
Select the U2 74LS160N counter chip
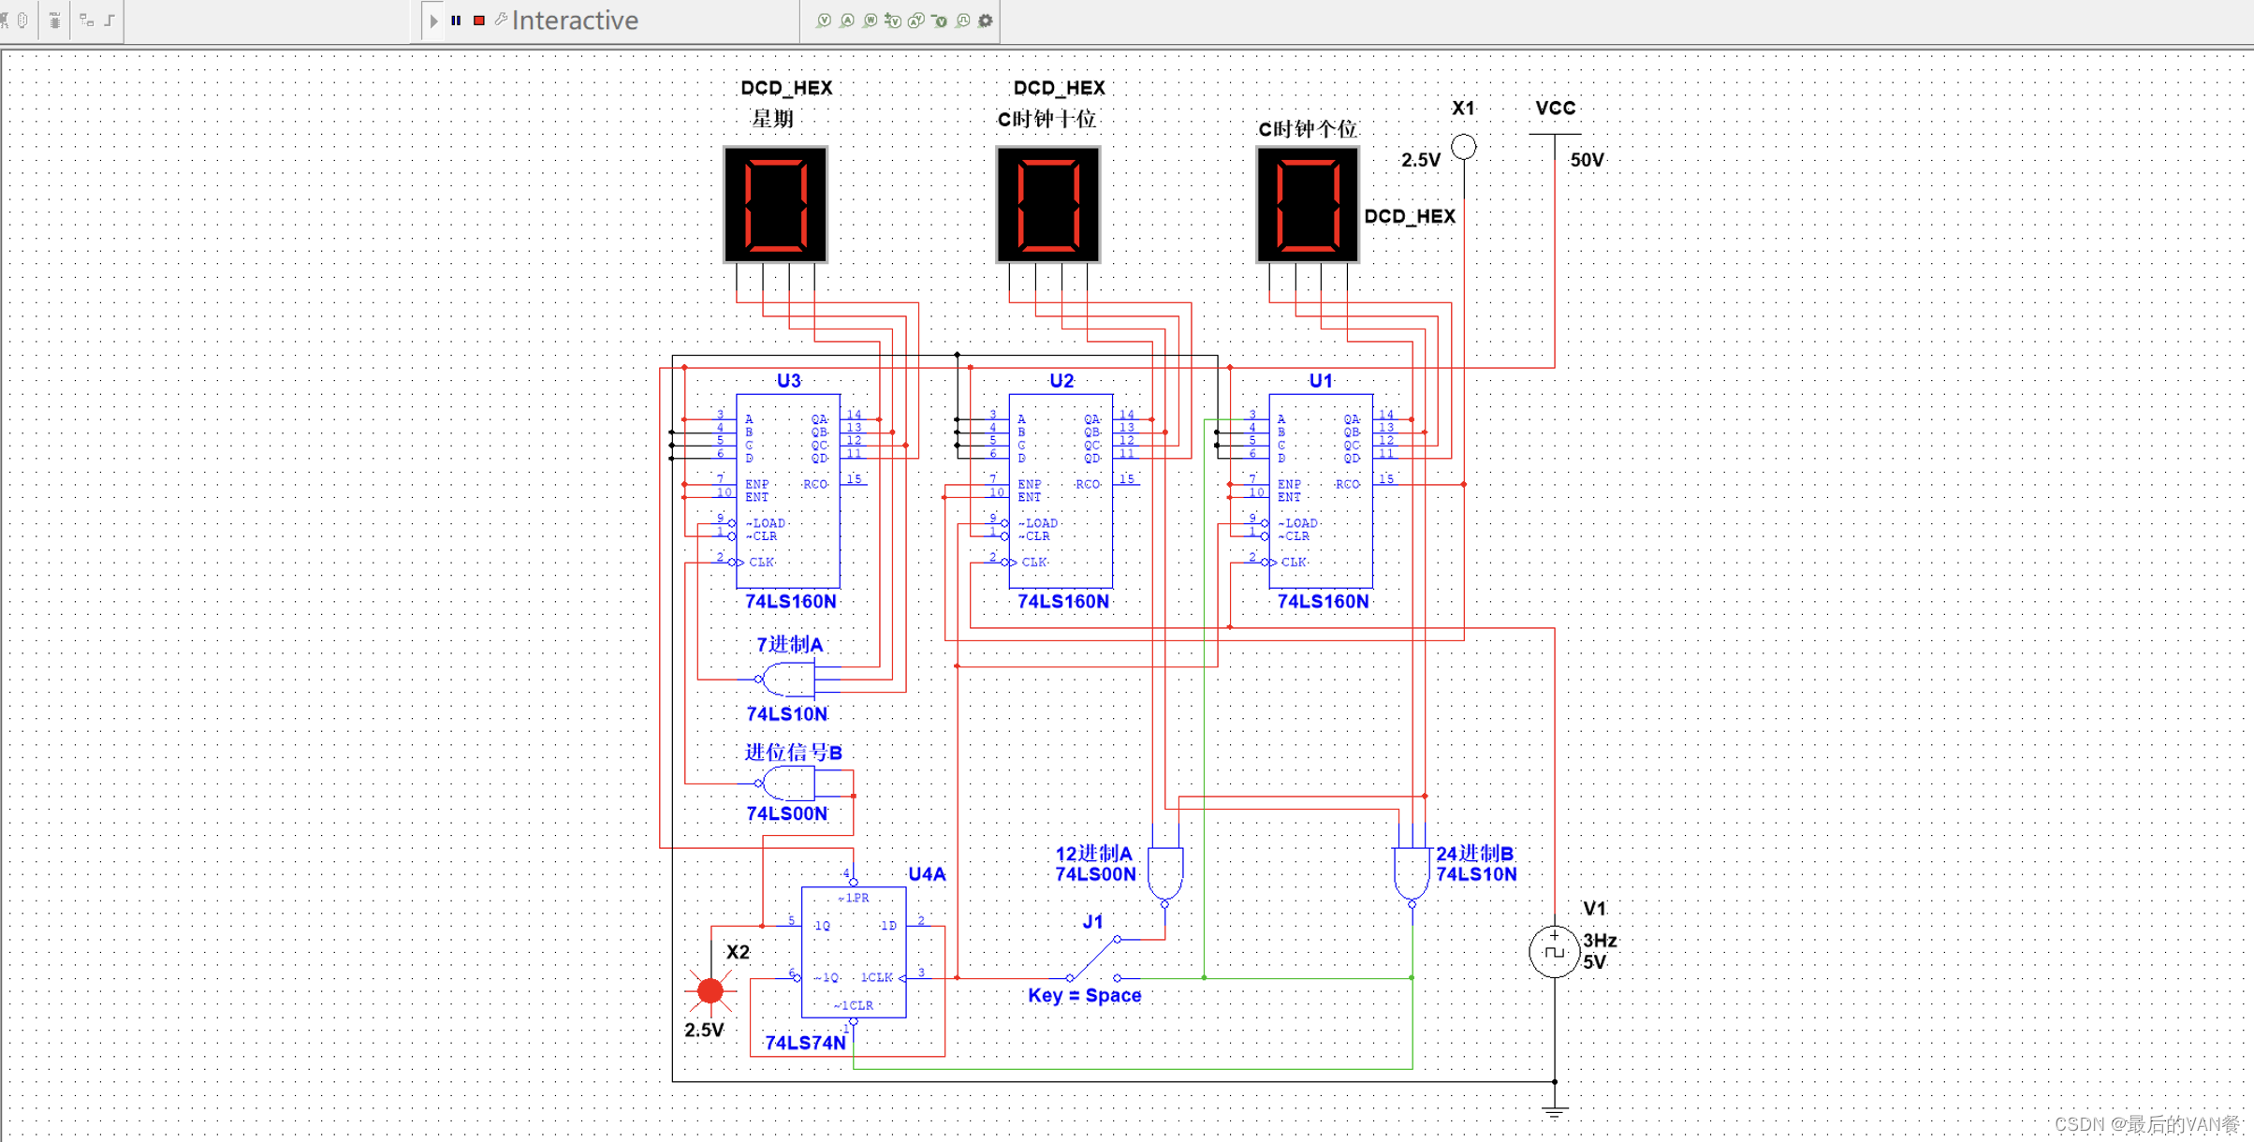[1060, 490]
